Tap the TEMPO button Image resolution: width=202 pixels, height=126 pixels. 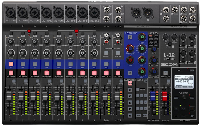coord(192,98)
